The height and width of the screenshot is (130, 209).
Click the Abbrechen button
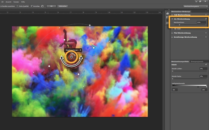[x=63, y=6]
